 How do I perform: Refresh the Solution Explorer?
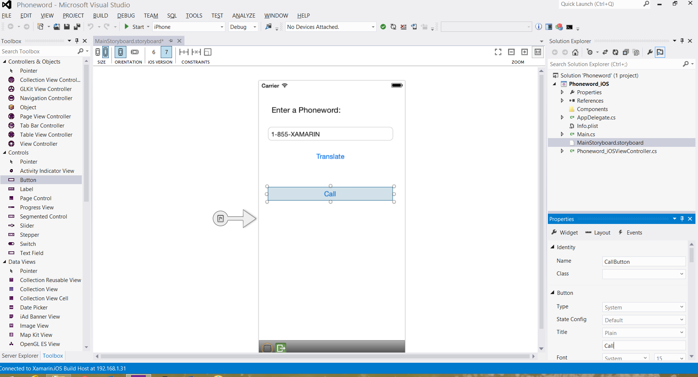[x=615, y=52]
